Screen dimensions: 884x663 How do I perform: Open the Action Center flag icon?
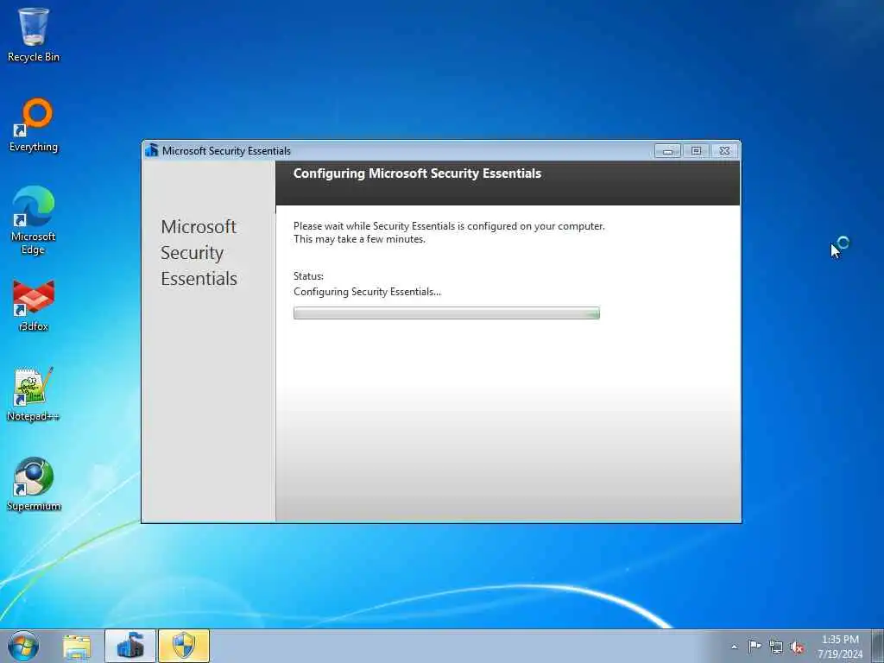(x=755, y=646)
